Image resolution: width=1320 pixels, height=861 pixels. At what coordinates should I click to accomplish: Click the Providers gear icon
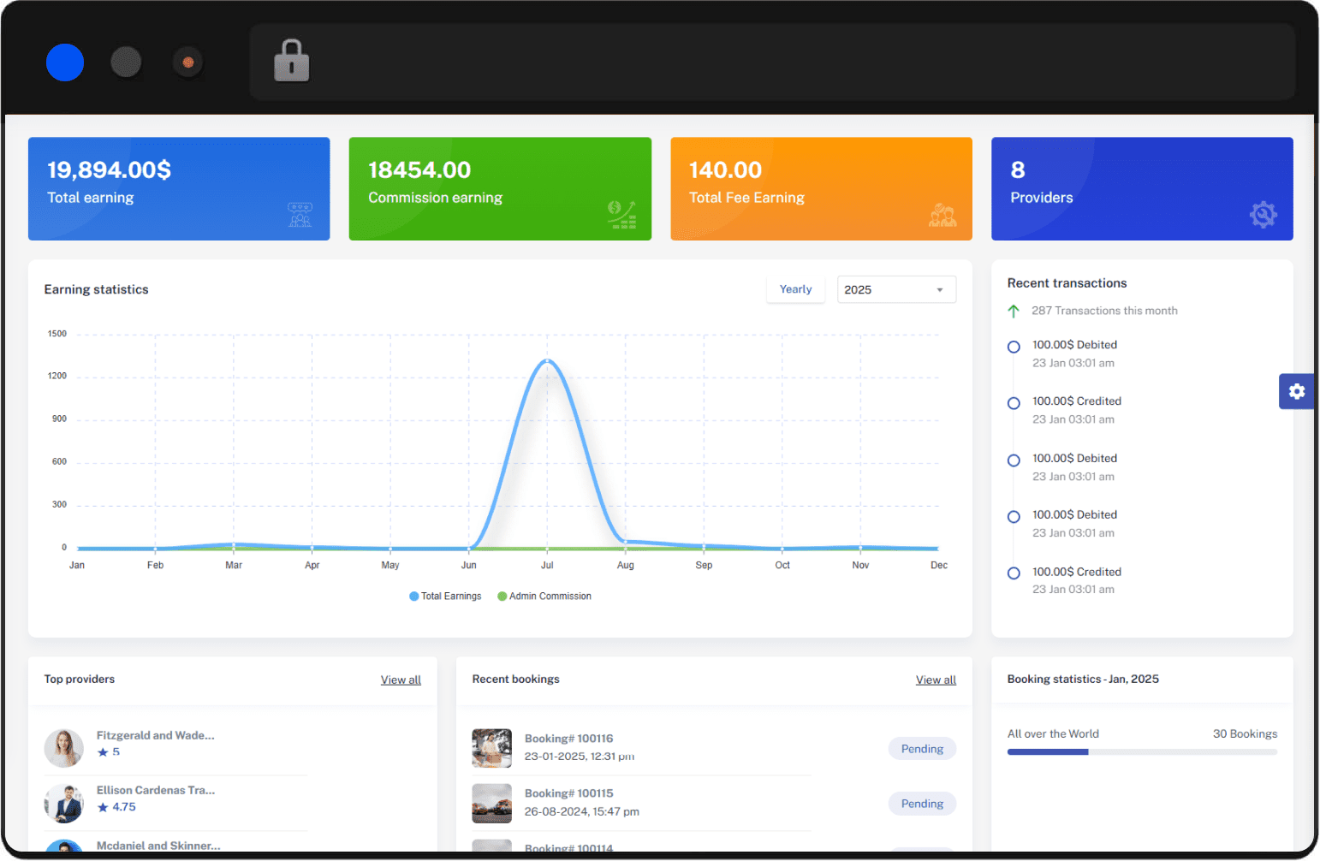[1263, 214]
